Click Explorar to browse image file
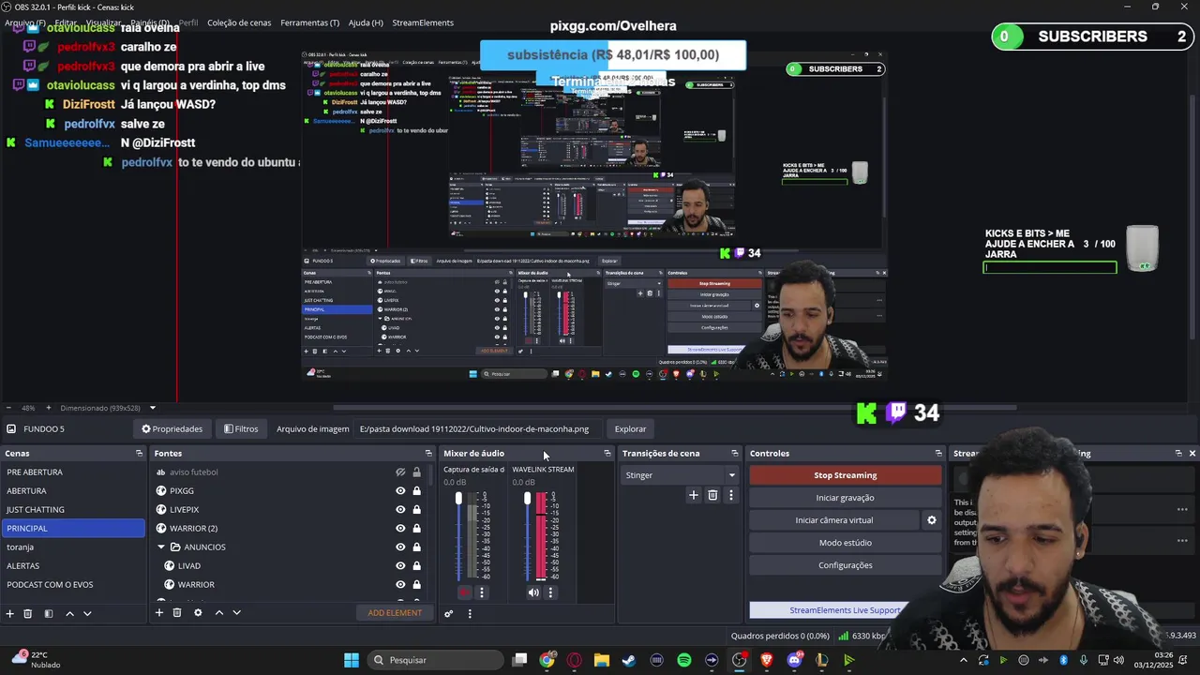 coord(630,429)
